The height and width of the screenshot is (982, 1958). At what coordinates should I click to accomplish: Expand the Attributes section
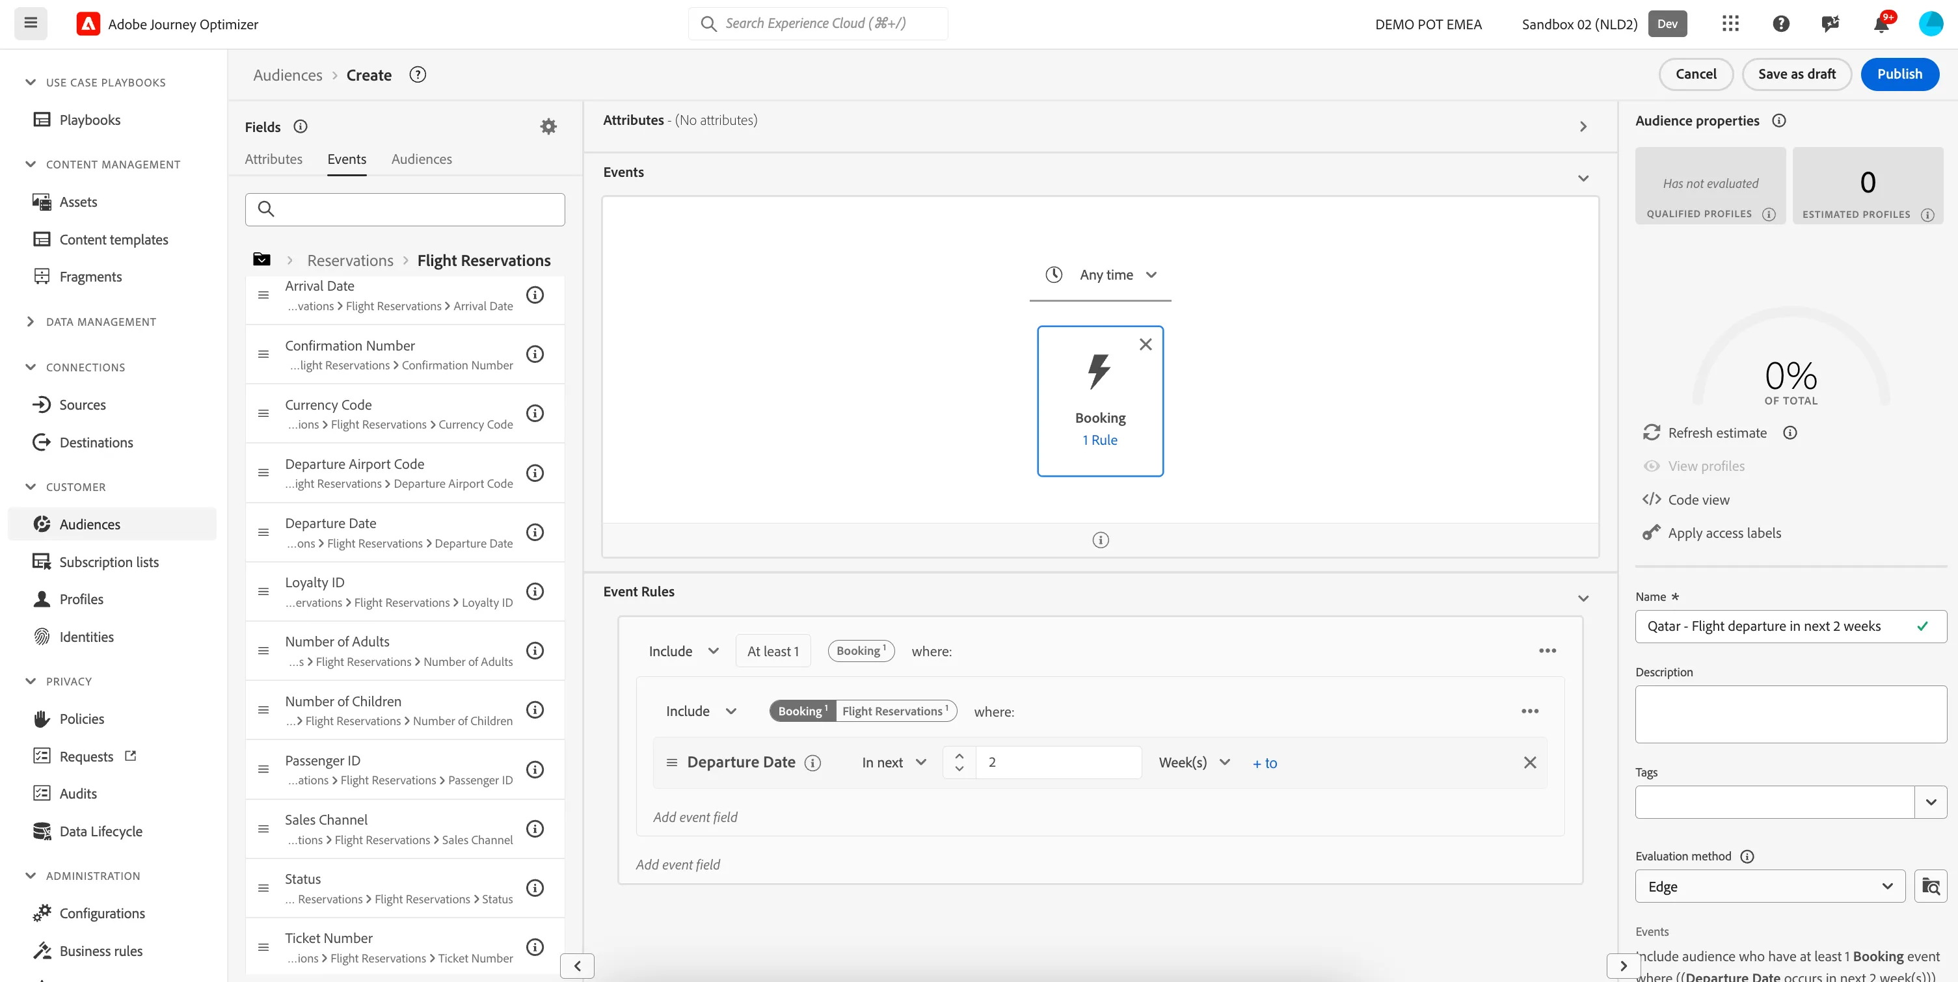1583,127
